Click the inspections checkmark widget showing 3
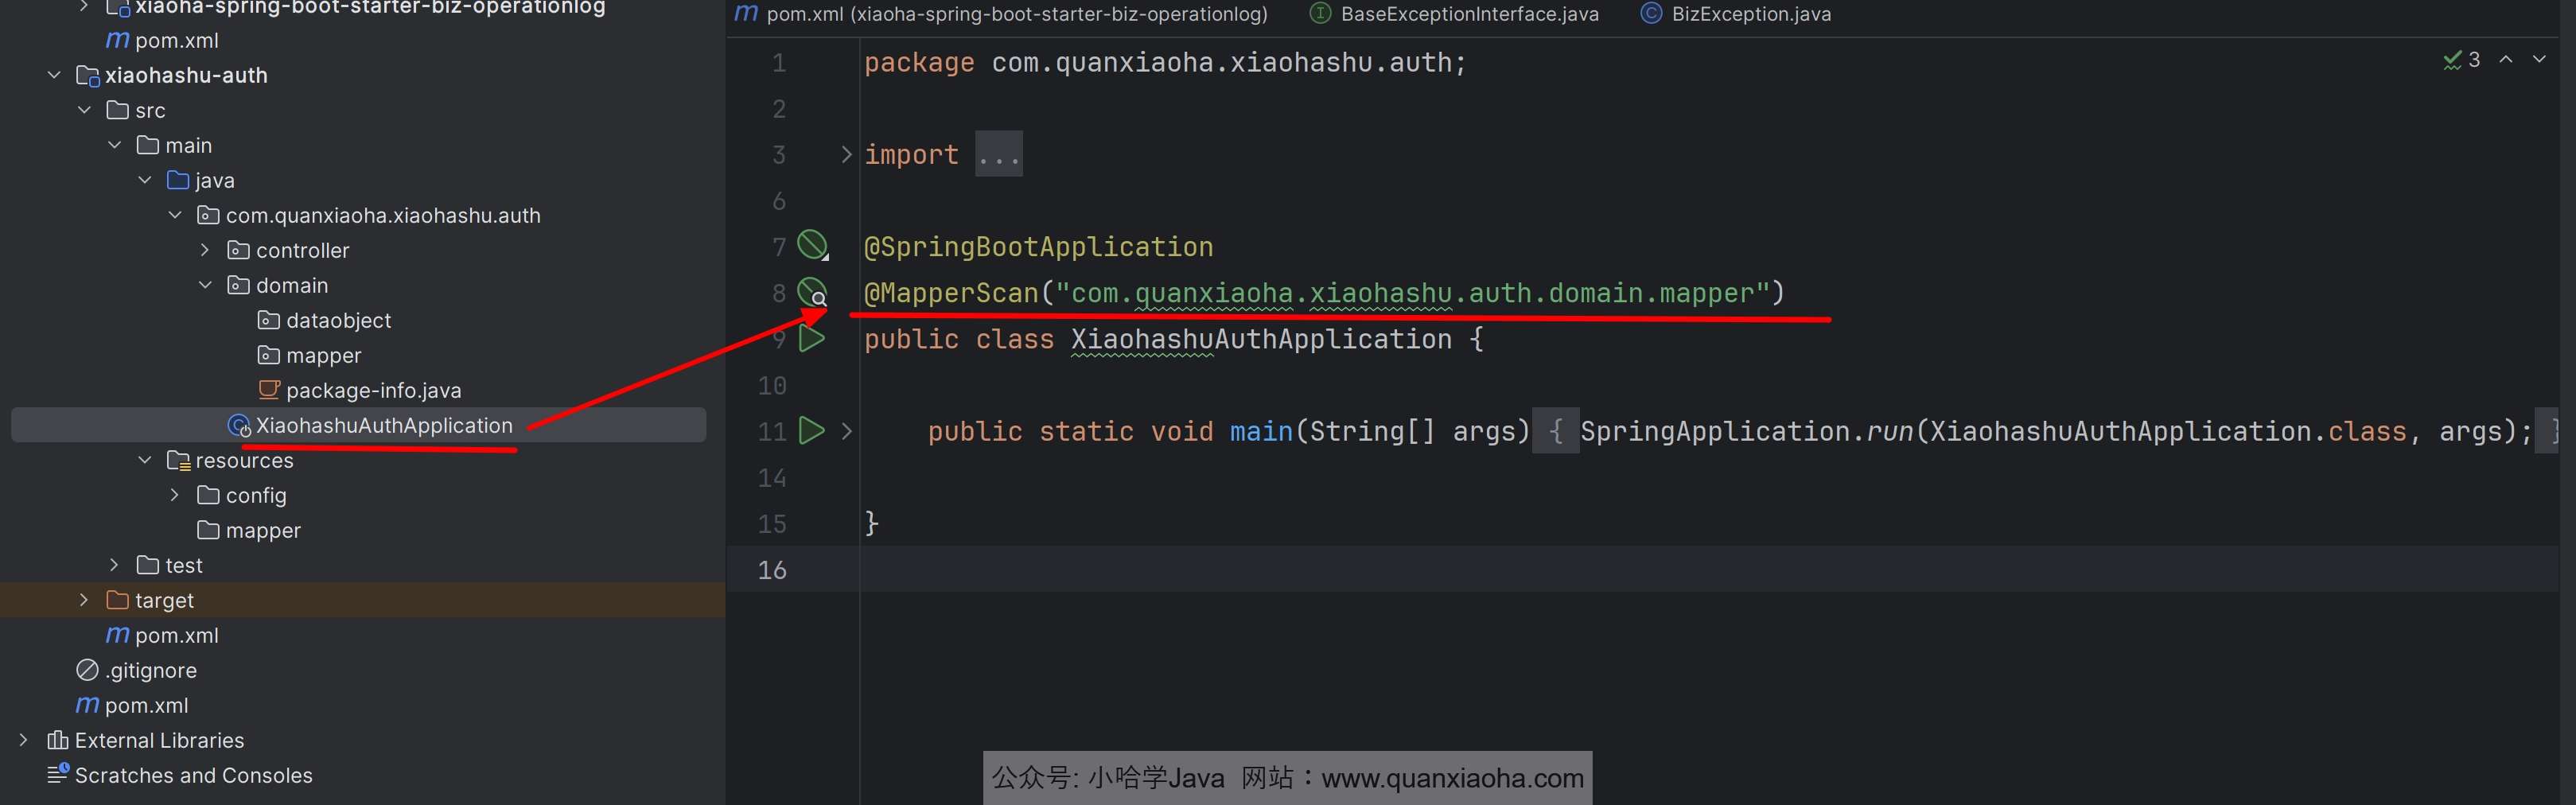Image resolution: width=2576 pixels, height=805 pixels. click(2461, 60)
